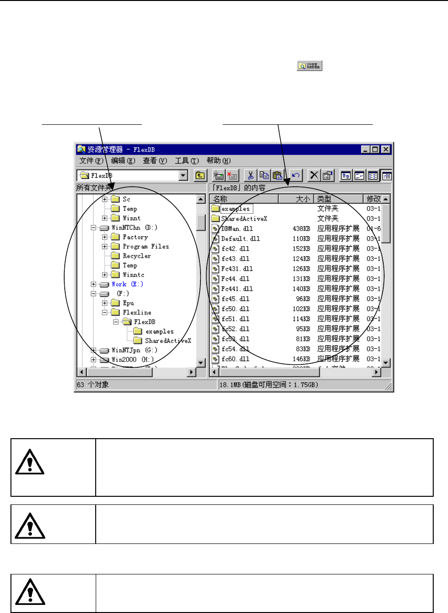Screen dimensions: 448x613
Task: Click the SharedActiveX folder icon in file list
Action: click(x=216, y=219)
